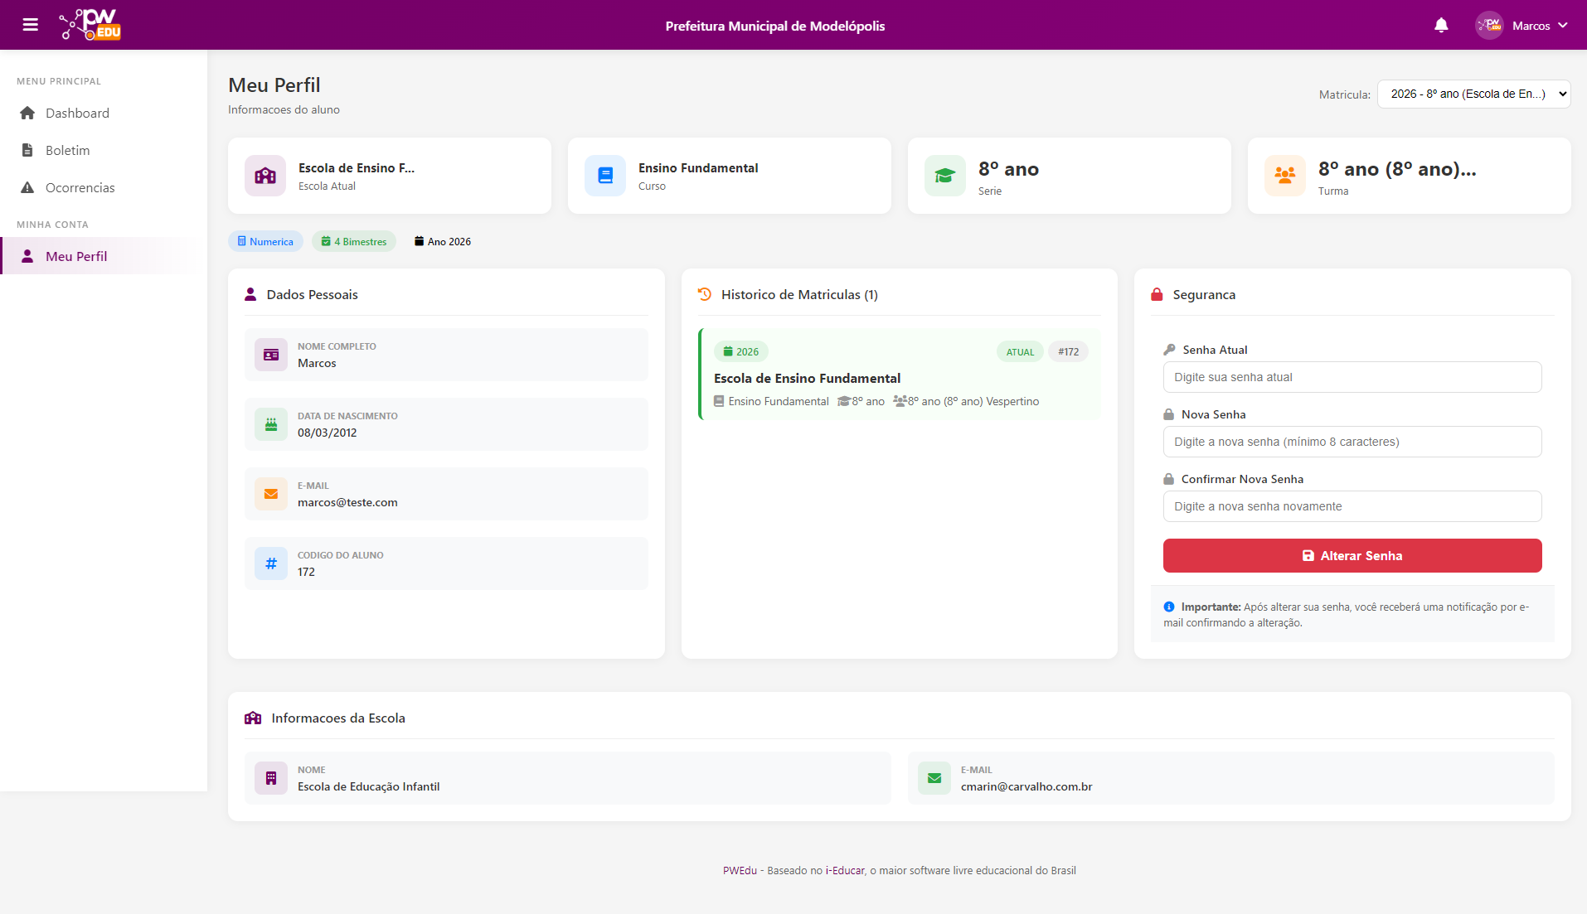
Task: Click the blue book Curso icon
Action: pyautogui.click(x=605, y=176)
